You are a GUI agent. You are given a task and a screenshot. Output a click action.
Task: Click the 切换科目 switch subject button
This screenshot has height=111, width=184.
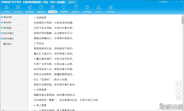pos(71,2)
